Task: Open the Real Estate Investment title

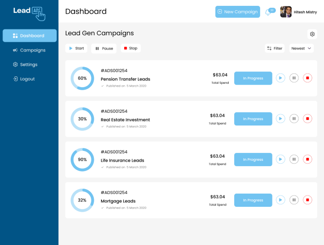Action: tap(125, 120)
